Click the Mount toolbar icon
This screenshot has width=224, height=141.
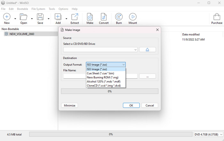point(133,17)
